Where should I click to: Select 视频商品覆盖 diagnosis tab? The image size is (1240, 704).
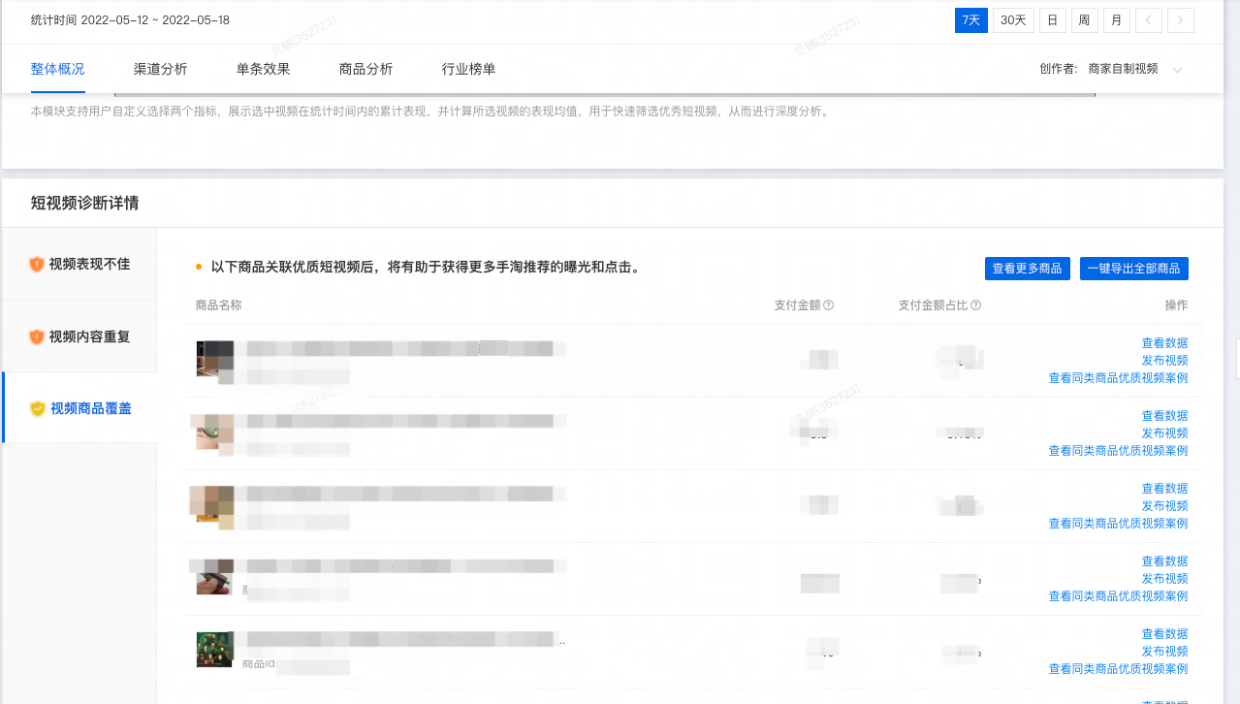click(x=79, y=408)
